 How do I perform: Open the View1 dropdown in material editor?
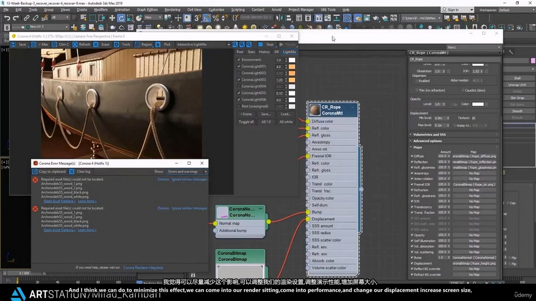[x=474, y=47]
